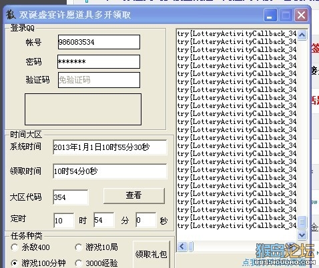Select the 游戏10局 radio button
This screenshot has width=319, height=268.
[x=79, y=247]
